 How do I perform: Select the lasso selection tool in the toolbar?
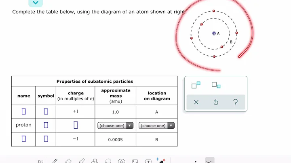click(x=108, y=161)
